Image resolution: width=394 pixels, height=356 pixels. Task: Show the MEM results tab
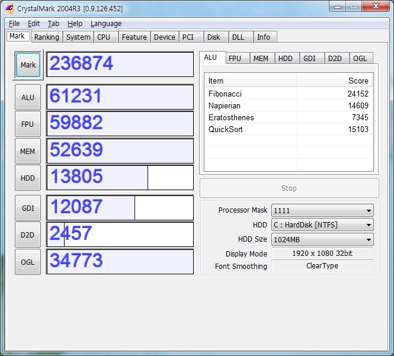261,58
